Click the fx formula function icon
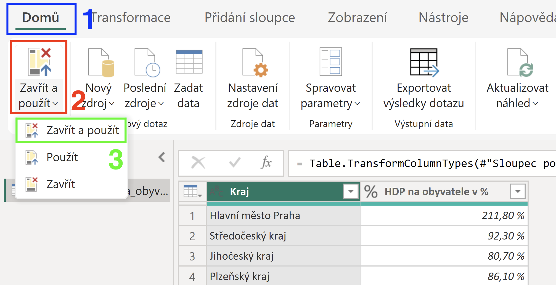 click(266, 163)
